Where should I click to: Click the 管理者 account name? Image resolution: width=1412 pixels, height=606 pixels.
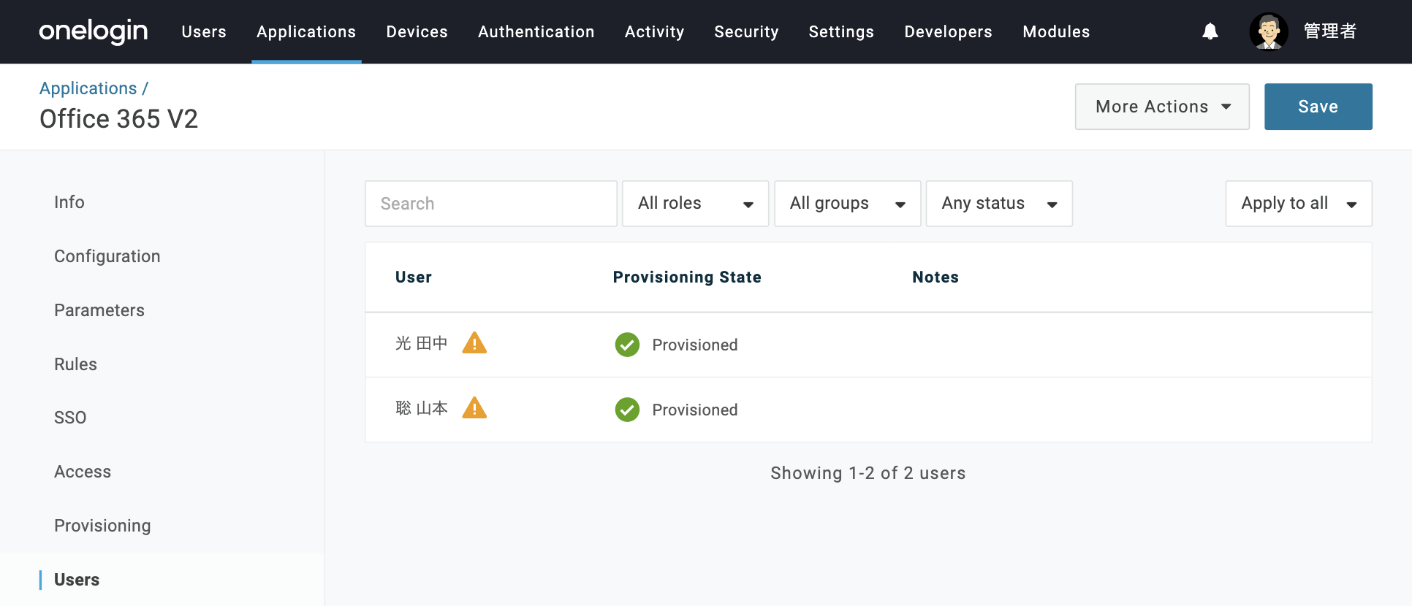tap(1330, 31)
